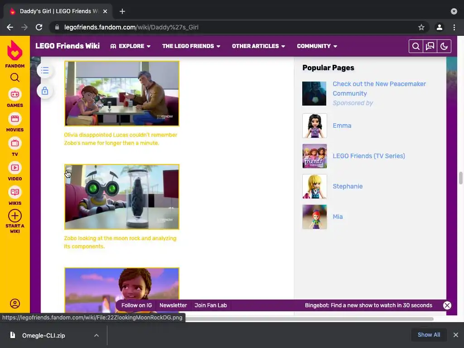464x348 pixels.
Task: Click the Newsletter button
Action: [173, 305]
